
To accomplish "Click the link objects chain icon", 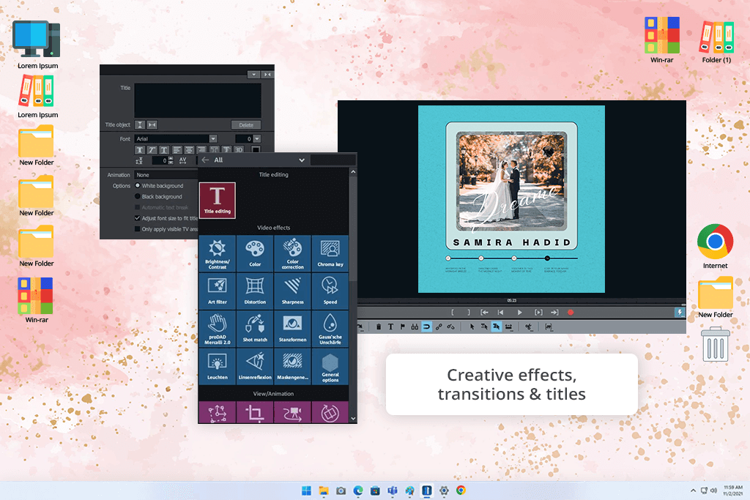I will click(439, 327).
